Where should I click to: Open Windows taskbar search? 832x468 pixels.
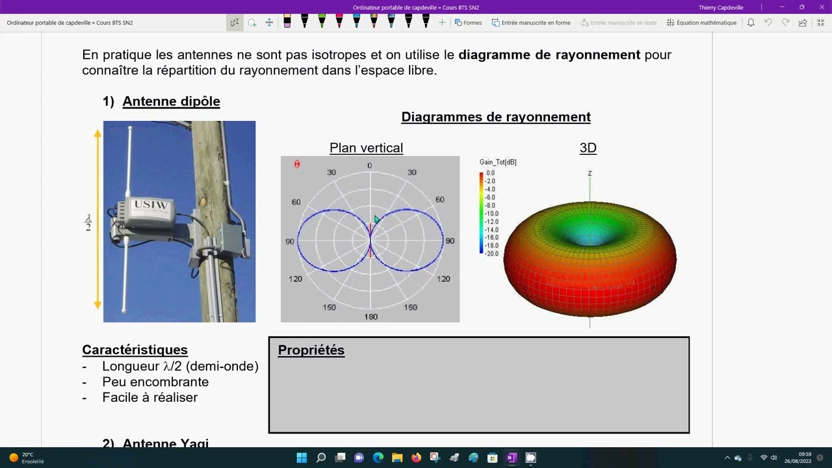pos(321,458)
